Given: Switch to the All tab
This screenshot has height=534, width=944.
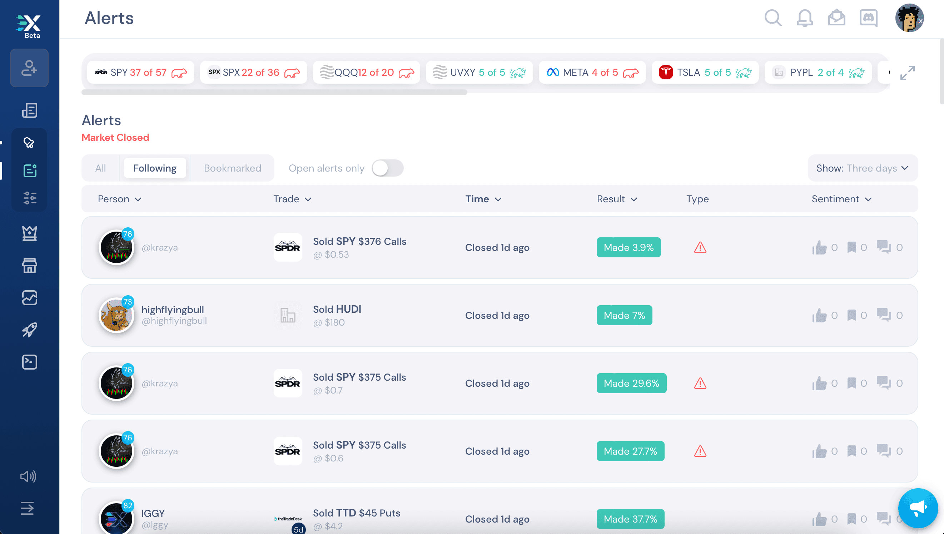Looking at the screenshot, I should 100,168.
